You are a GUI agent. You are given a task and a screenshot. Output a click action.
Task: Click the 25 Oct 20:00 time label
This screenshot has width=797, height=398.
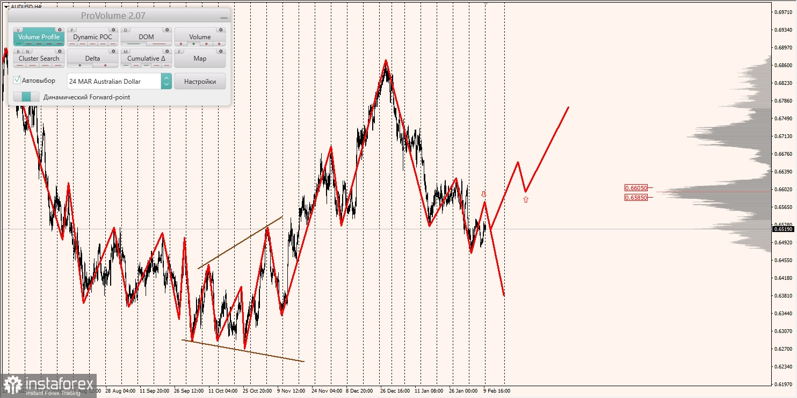pos(258,391)
